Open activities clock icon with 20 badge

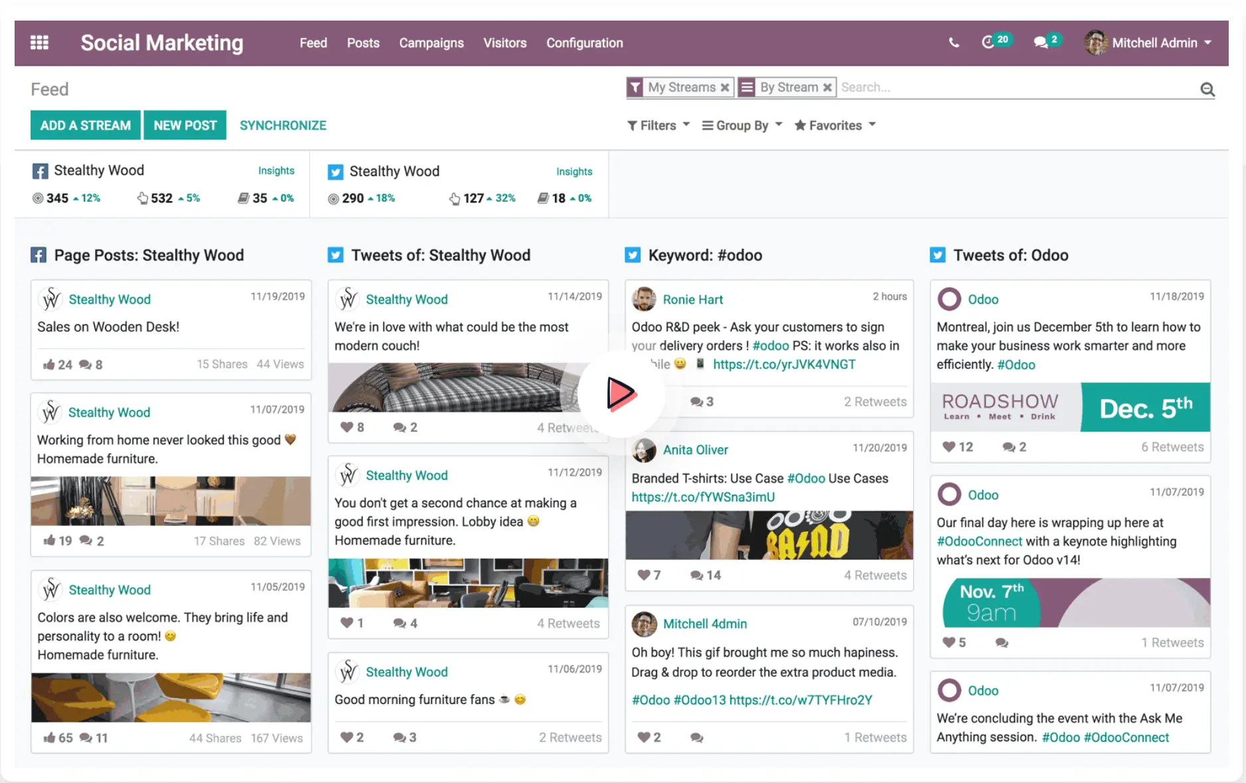point(988,42)
